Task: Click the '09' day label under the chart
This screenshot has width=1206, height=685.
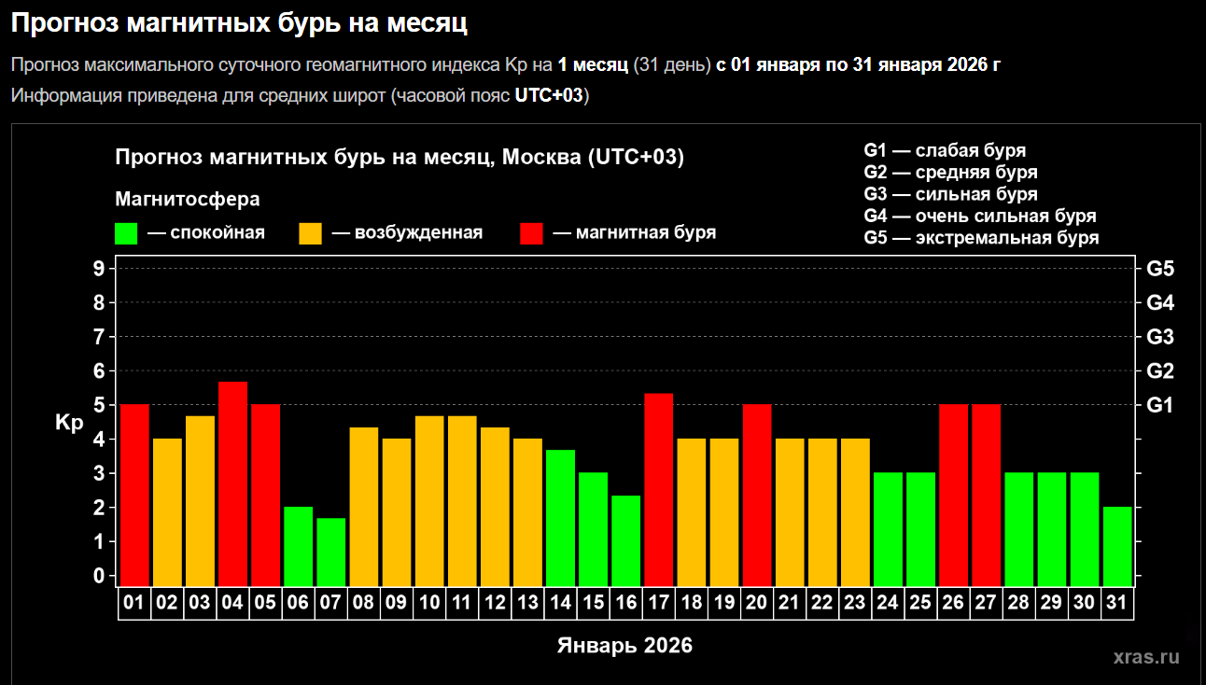Action: [397, 603]
